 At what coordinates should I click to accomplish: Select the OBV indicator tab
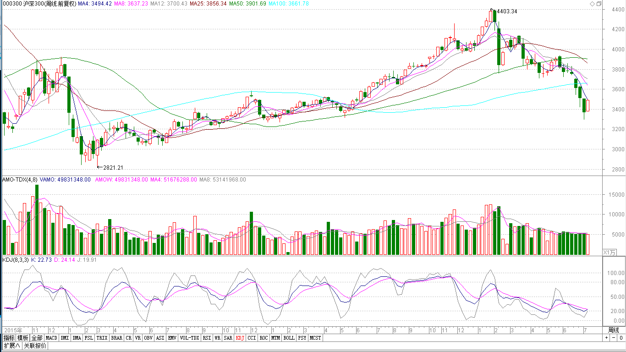click(x=148, y=338)
